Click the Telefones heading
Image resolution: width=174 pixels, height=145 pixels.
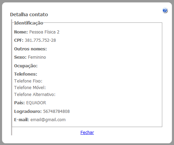click(x=26, y=74)
